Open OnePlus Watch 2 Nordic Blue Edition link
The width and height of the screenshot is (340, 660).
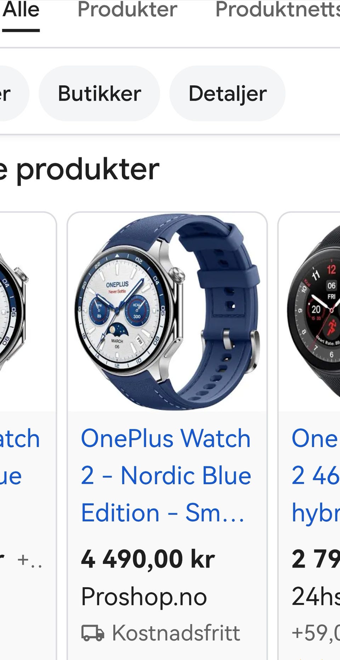tap(166, 475)
